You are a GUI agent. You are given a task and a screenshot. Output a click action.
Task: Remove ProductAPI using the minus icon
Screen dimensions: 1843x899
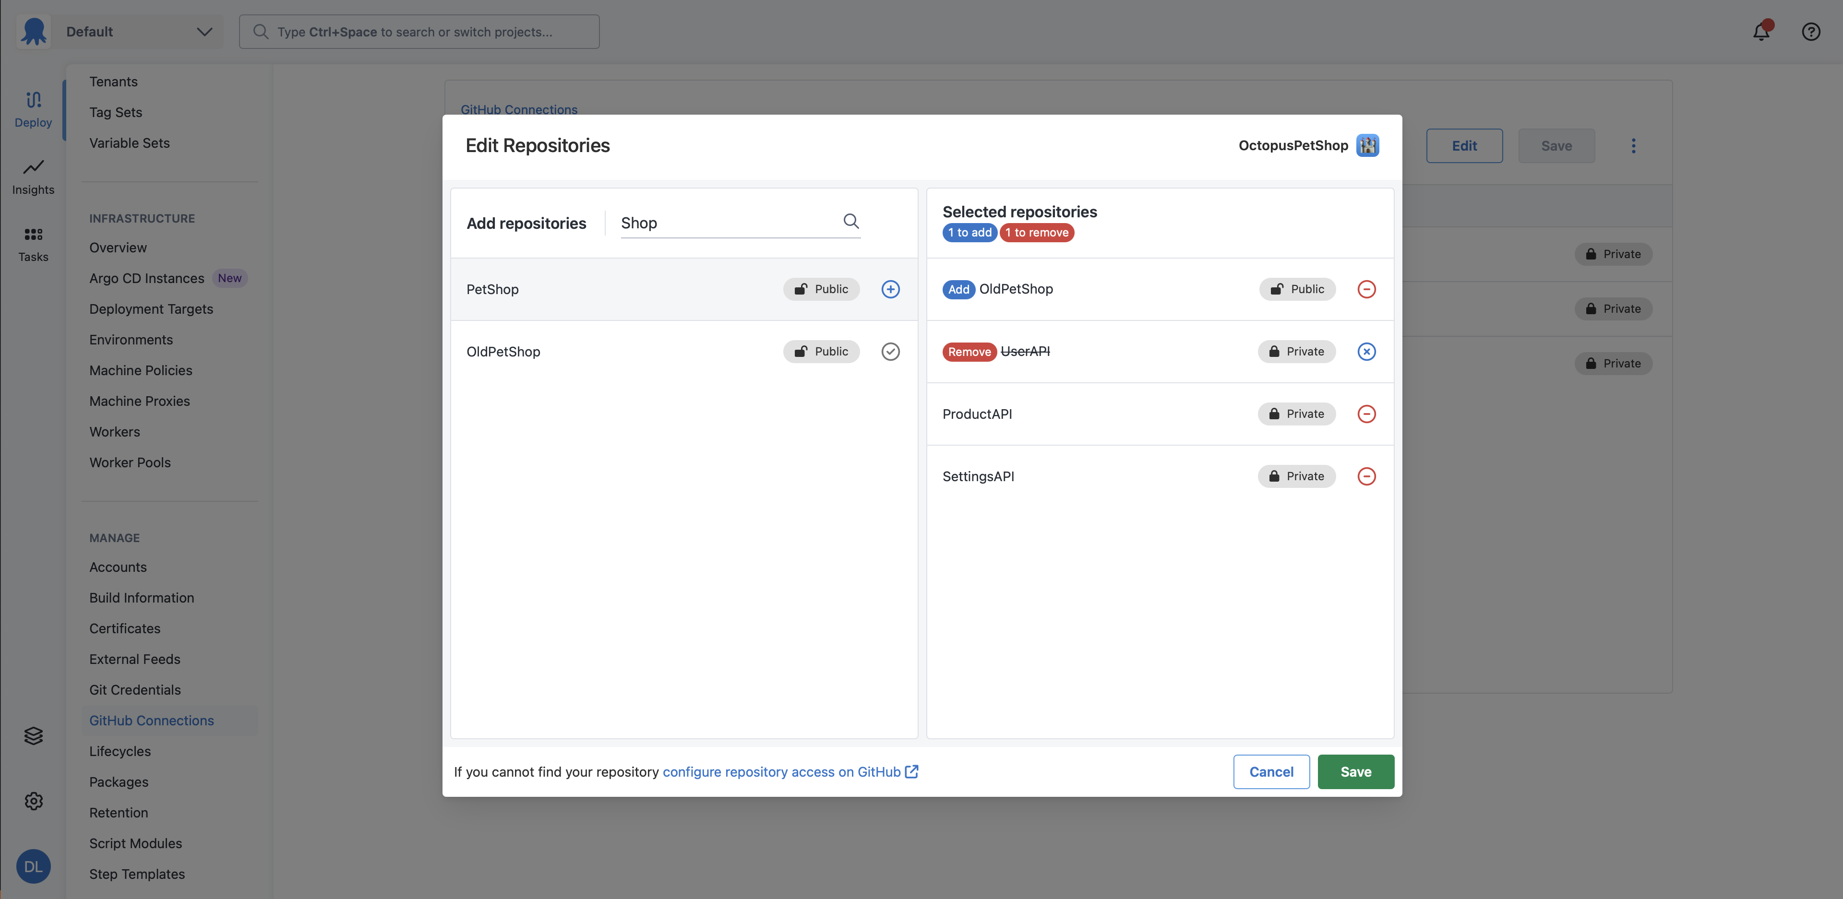coord(1366,414)
